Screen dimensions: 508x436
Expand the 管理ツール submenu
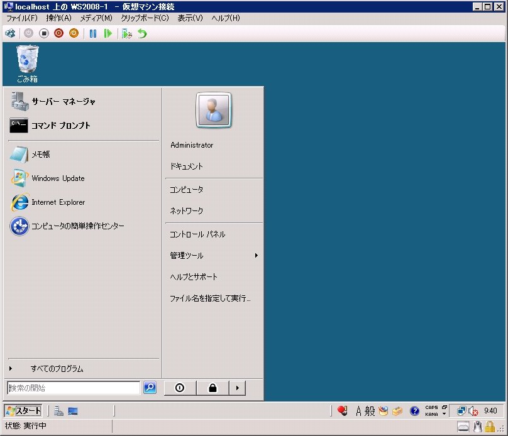click(x=214, y=256)
